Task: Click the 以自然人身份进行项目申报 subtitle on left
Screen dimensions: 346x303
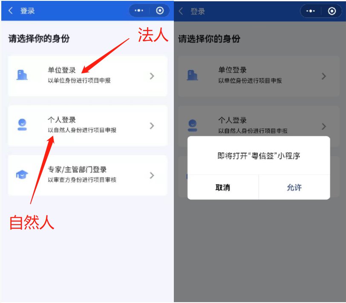Action: (82, 130)
